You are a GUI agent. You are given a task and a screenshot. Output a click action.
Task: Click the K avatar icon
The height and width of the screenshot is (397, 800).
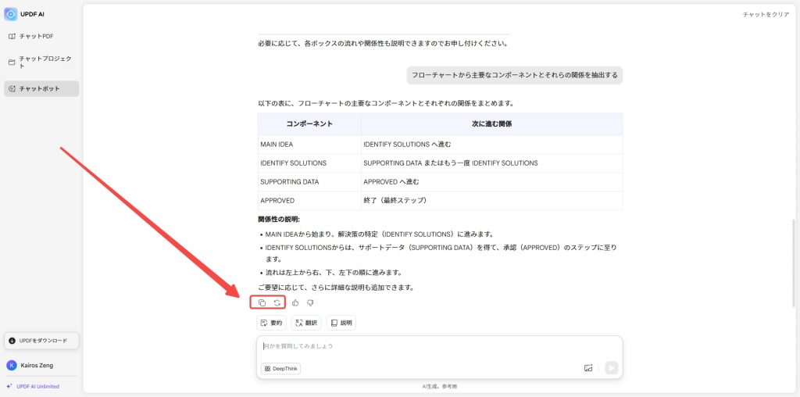pyautogui.click(x=11, y=366)
